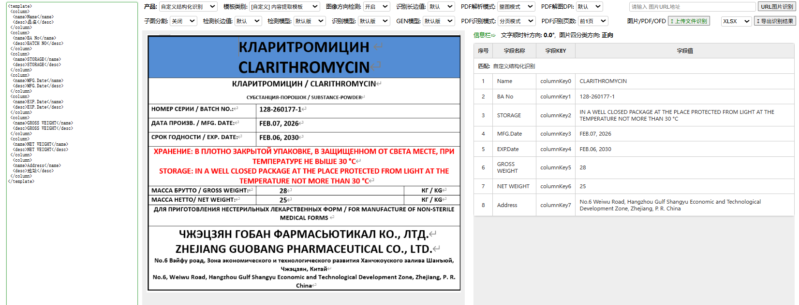Select the value cell 128-260177-1
This screenshot has height=305, width=799.
click(x=685, y=97)
